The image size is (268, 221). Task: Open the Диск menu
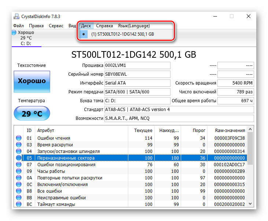(86, 26)
